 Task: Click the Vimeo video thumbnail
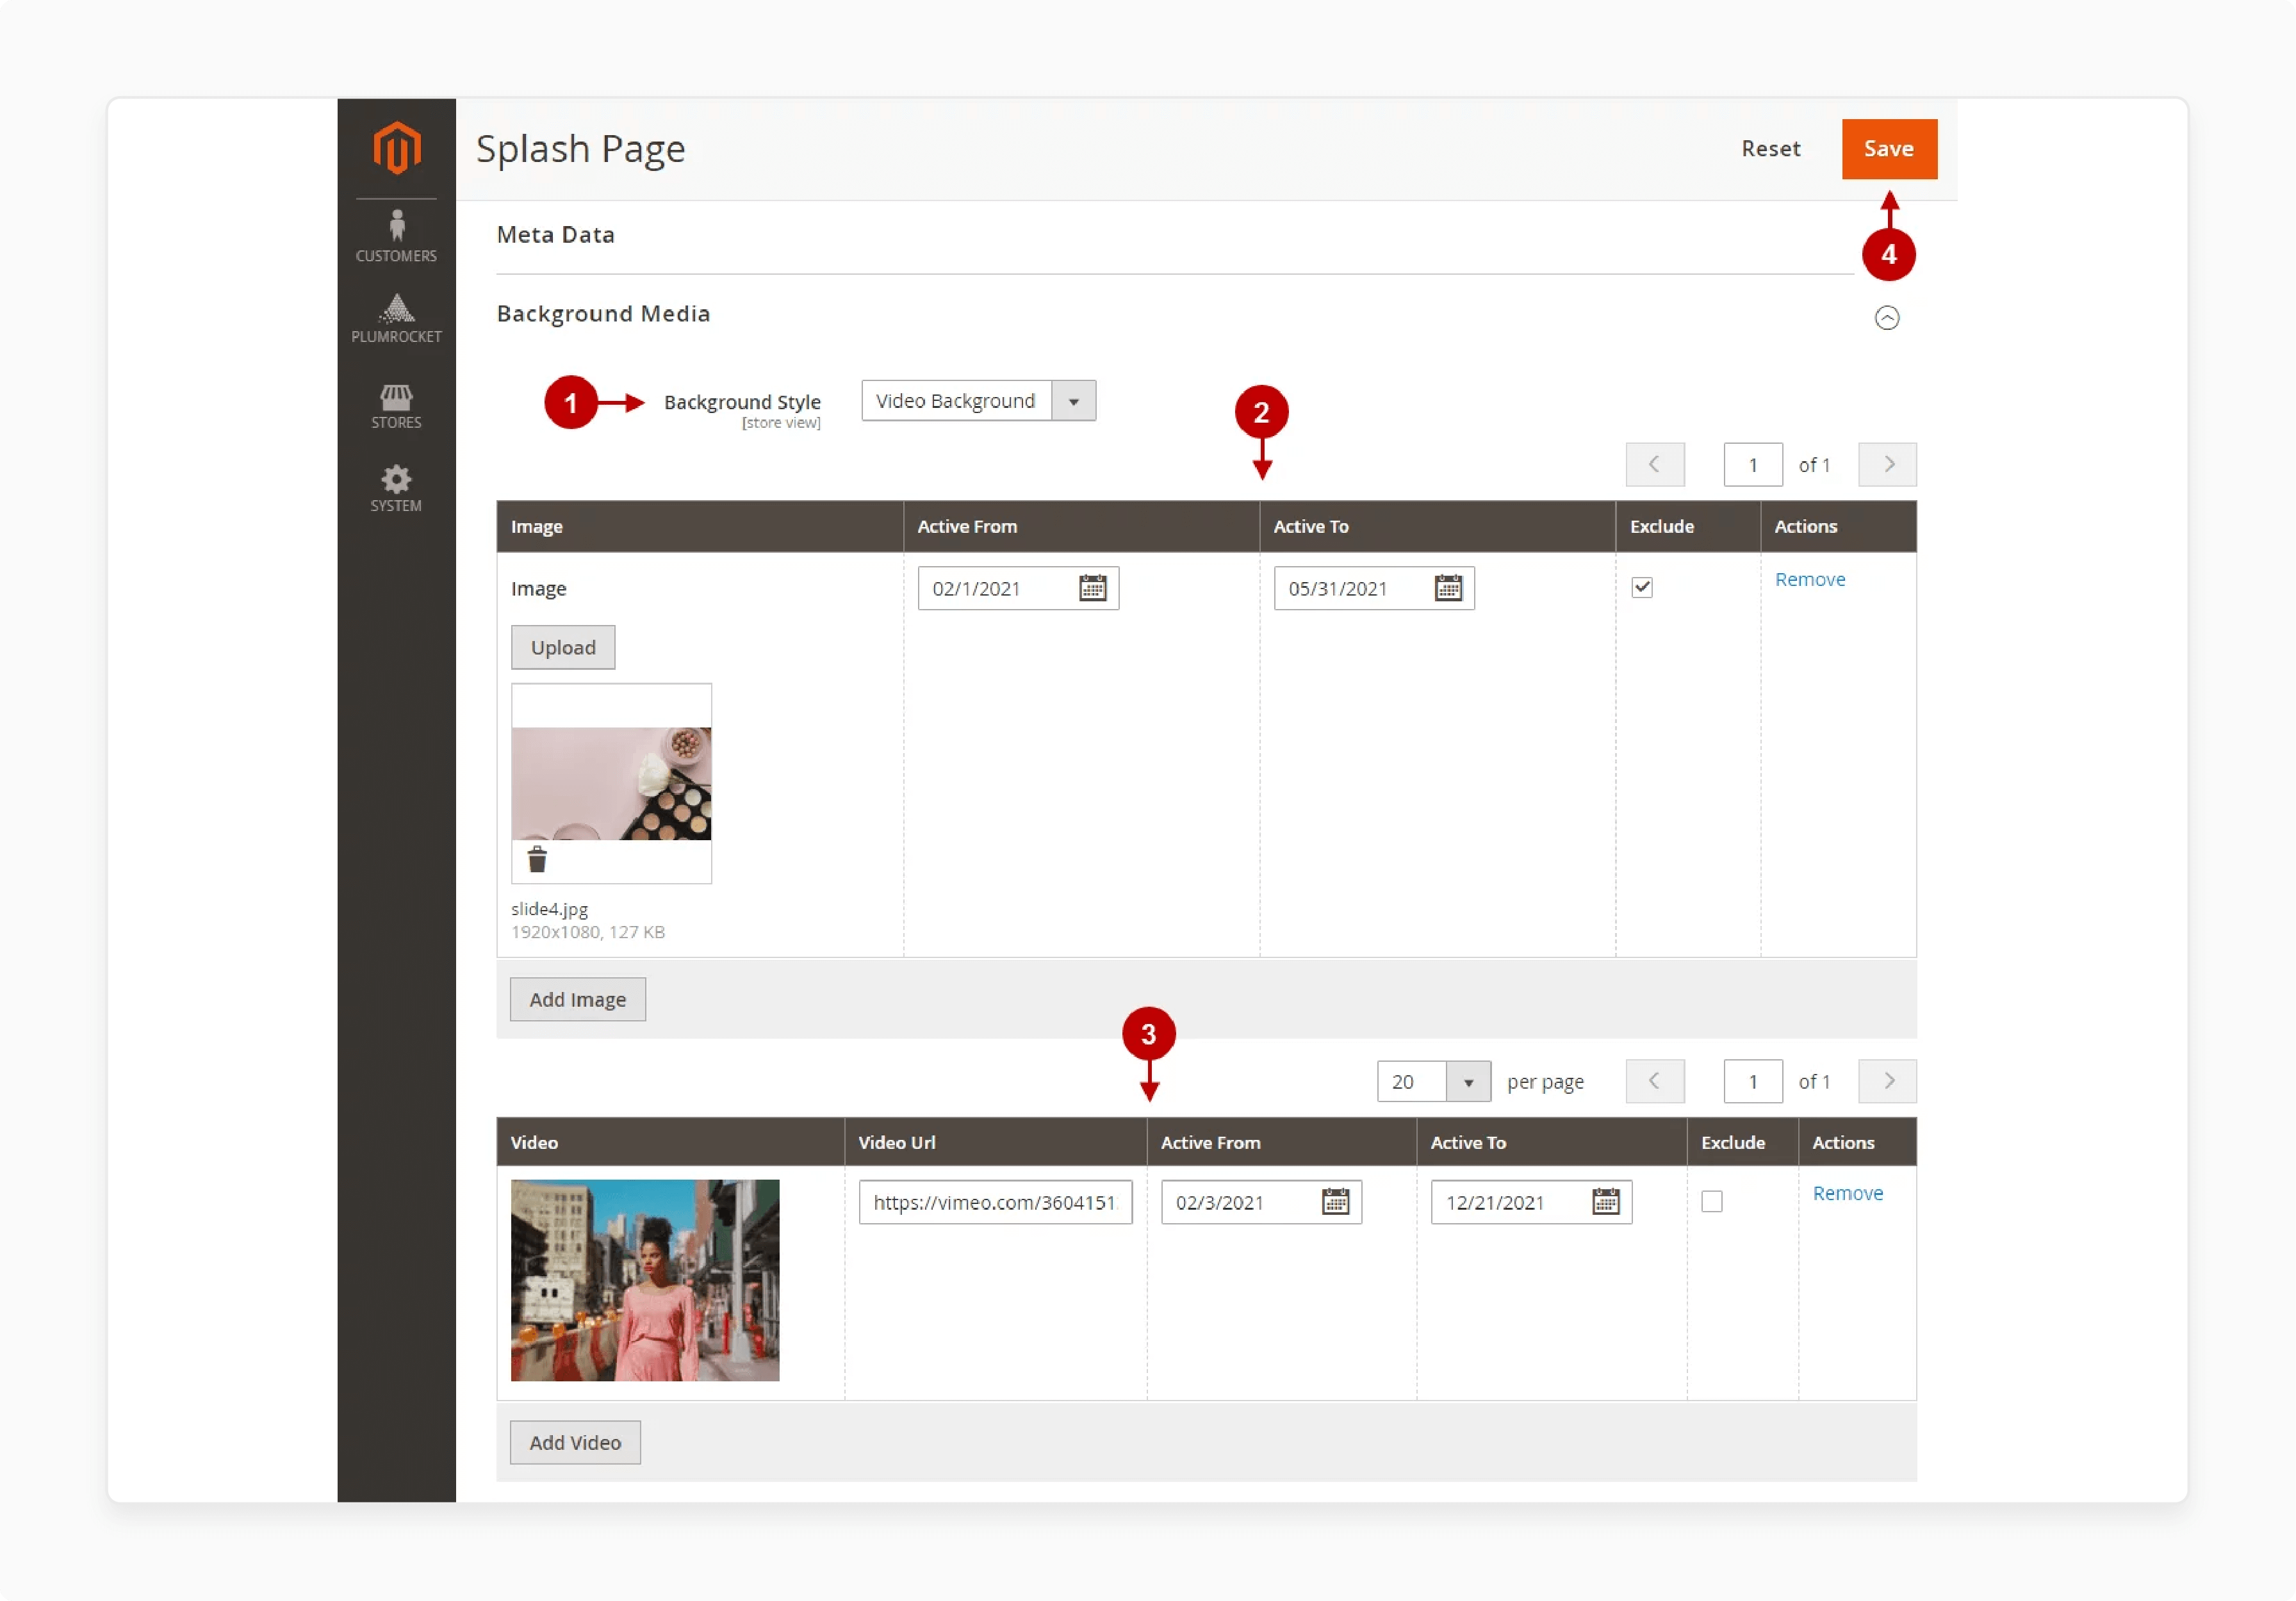tap(645, 1280)
